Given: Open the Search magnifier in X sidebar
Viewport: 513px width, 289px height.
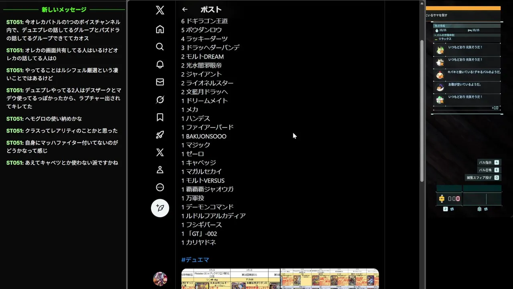Looking at the screenshot, I should click(x=160, y=47).
